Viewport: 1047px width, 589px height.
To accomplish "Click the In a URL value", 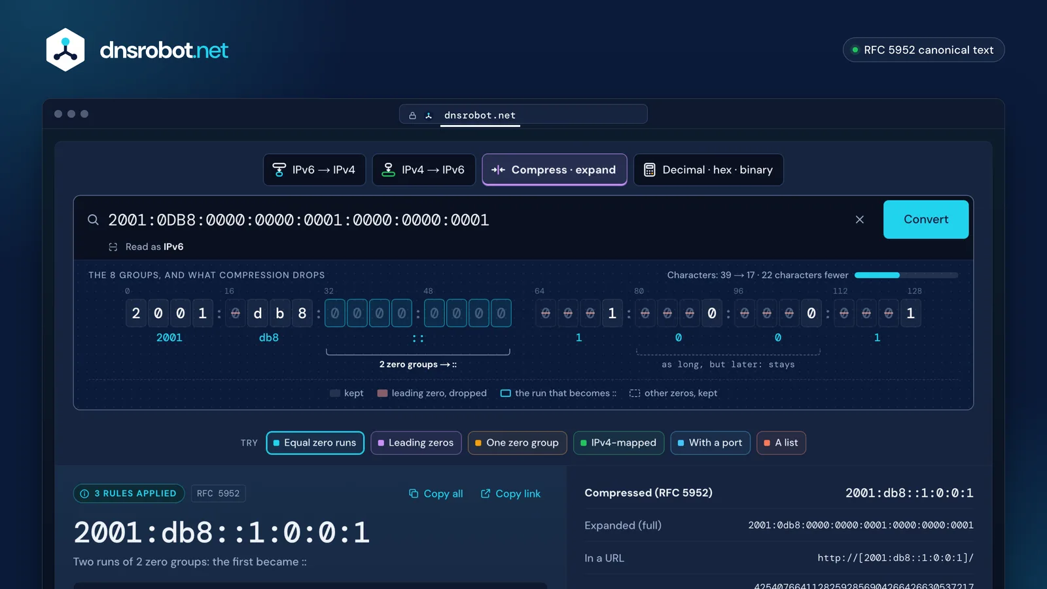I will (x=895, y=558).
